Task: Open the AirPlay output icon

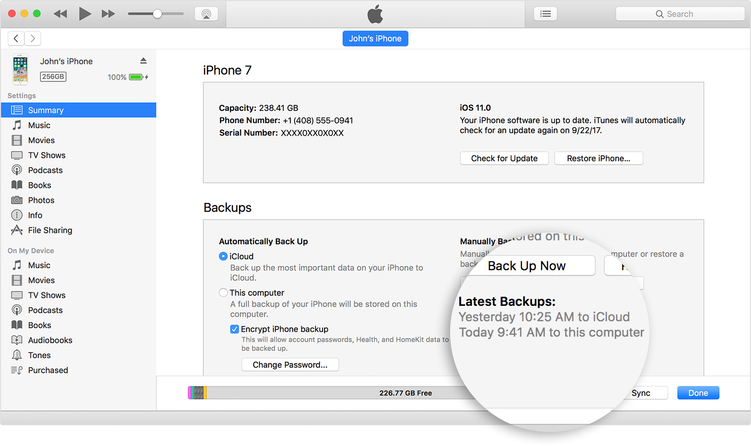Action: click(207, 14)
